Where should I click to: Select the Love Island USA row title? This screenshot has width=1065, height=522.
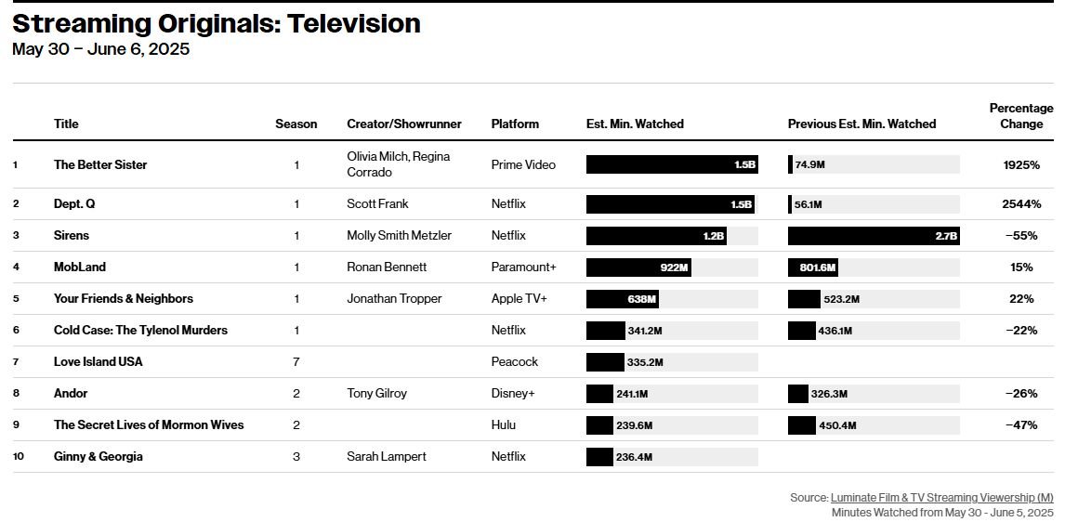pyautogui.click(x=99, y=361)
